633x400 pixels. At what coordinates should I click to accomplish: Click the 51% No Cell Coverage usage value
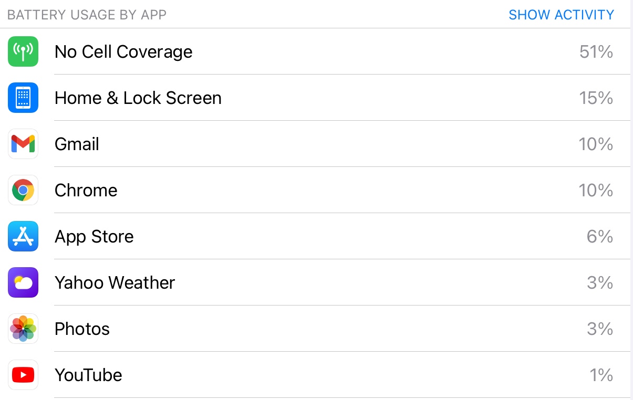pos(596,51)
